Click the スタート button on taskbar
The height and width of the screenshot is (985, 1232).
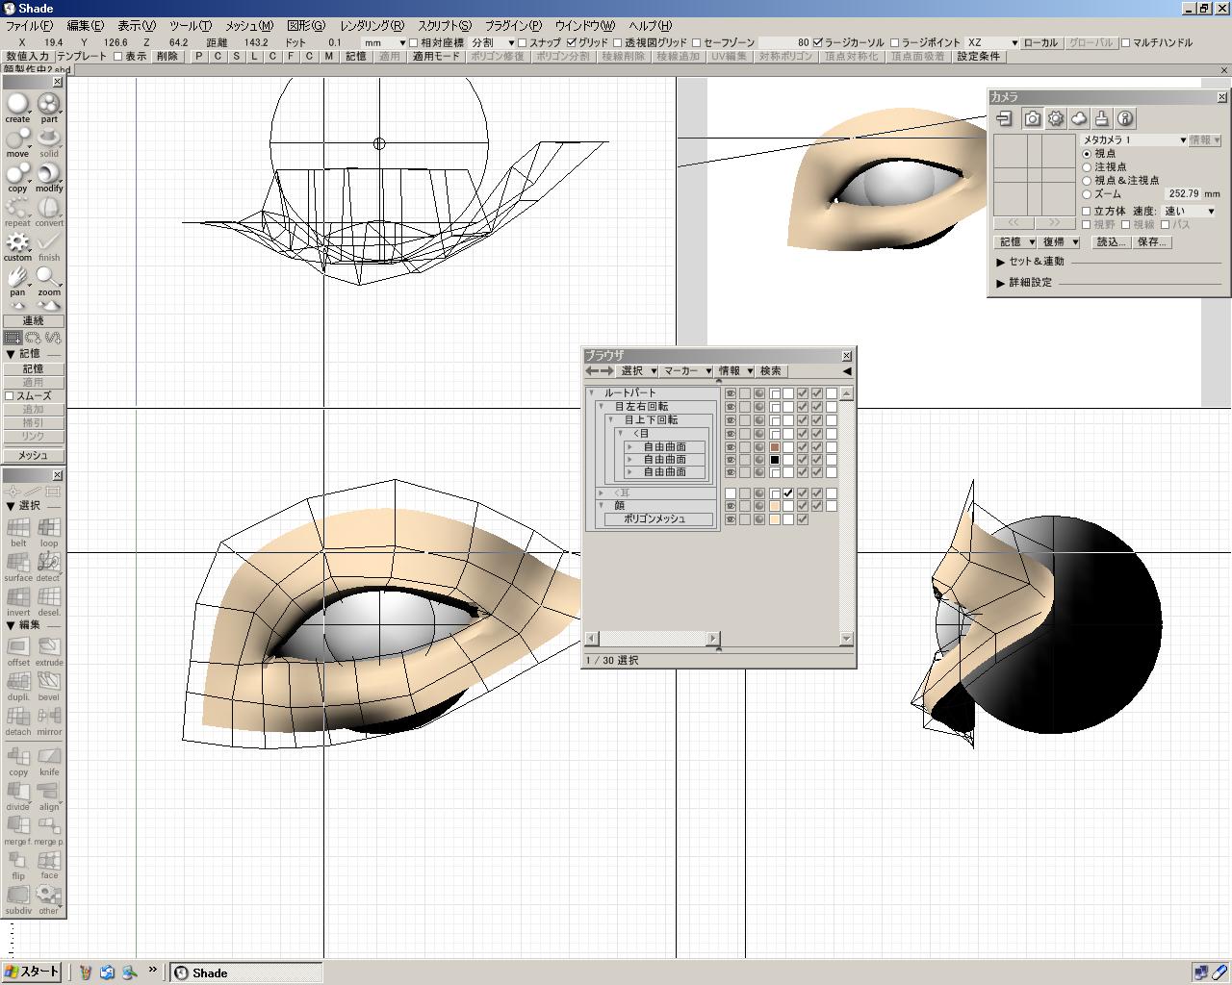[x=32, y=972]
